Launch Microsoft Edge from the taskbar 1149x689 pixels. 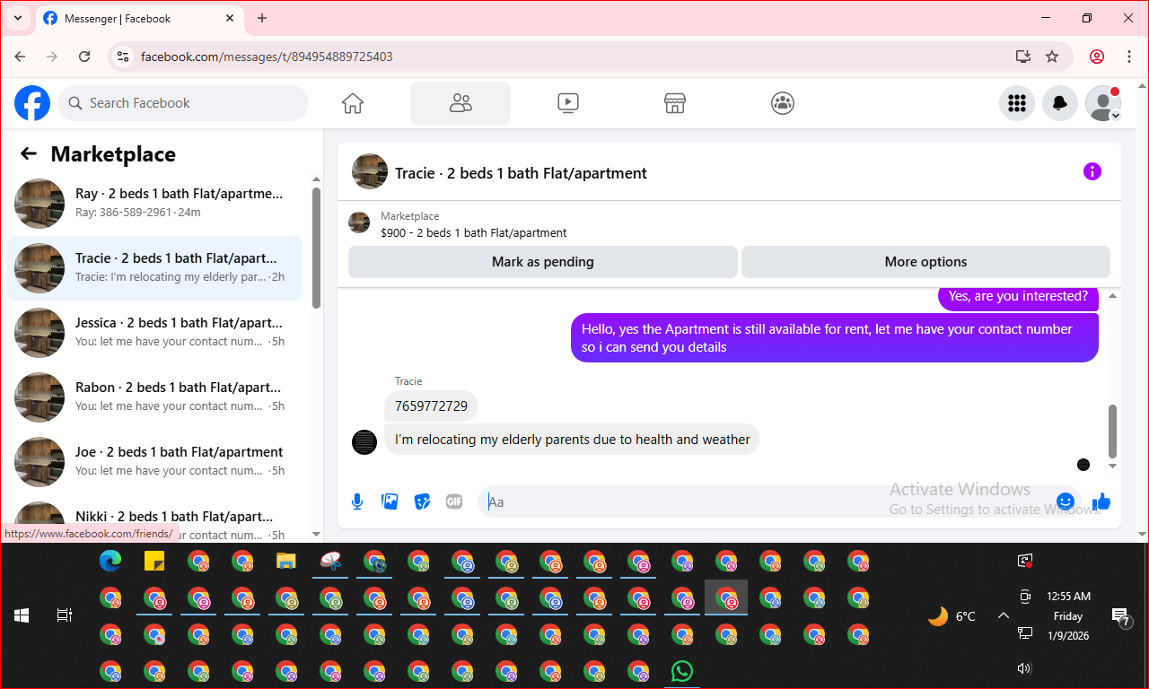pyautogui.click(x=110, y=562)
